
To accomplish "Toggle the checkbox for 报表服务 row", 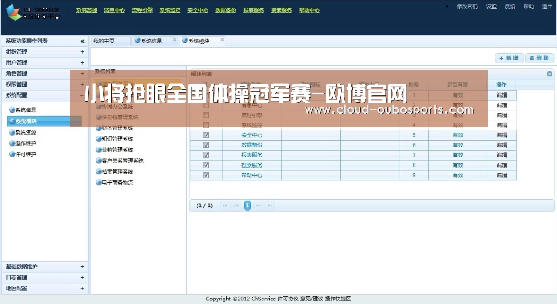I will [206, 155].
